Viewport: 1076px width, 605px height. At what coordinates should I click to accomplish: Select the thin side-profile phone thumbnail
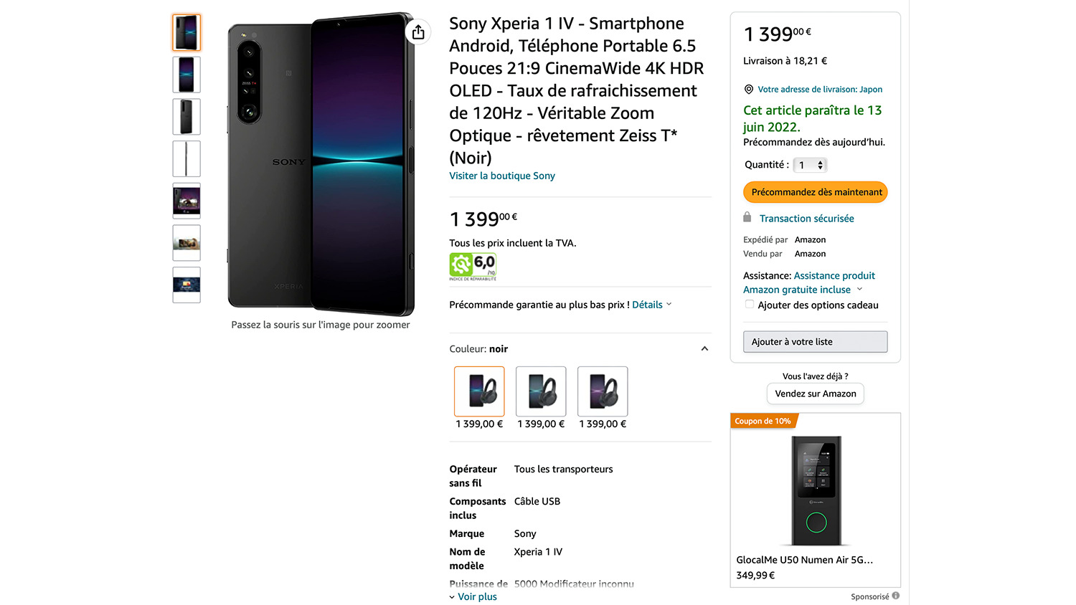click(x=187, y=159)
